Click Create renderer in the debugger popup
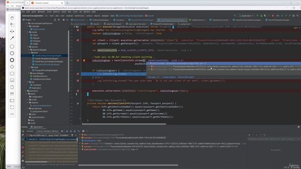Viewport: 301px width, 169px height. coord(169,77)
